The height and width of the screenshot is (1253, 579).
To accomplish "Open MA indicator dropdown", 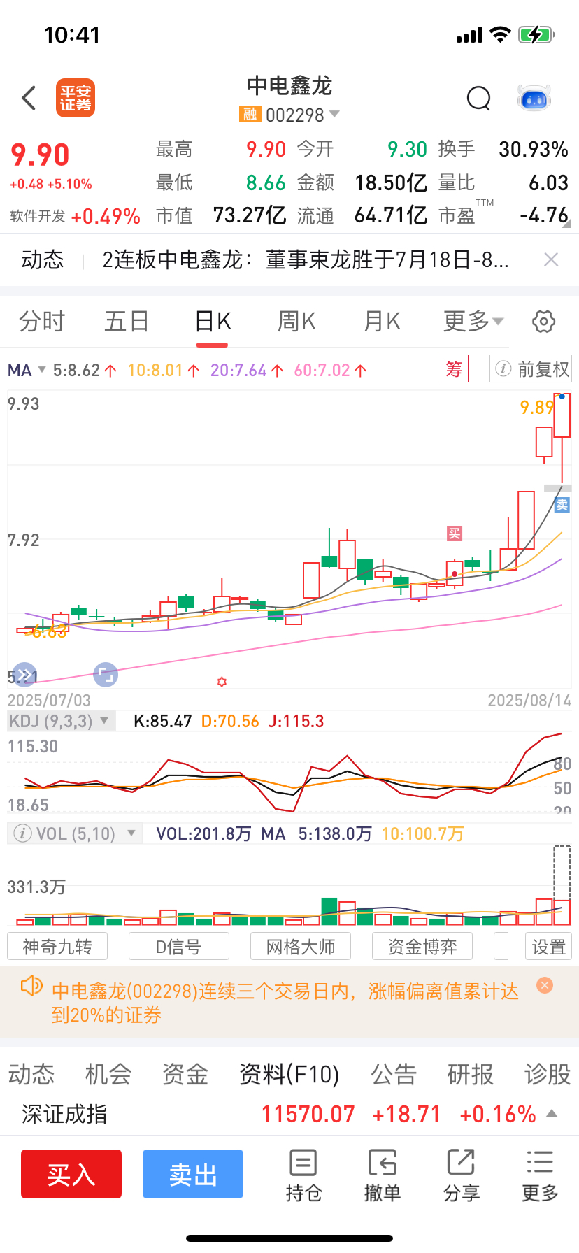I will click(27, 370).
